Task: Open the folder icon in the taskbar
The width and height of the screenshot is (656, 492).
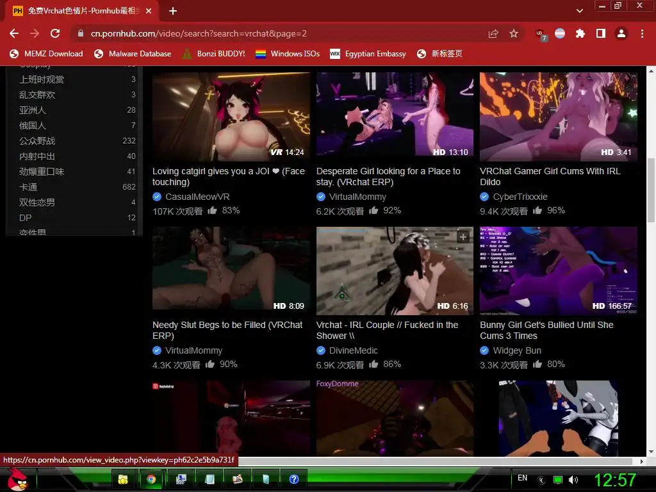Action: click(123, 479)
